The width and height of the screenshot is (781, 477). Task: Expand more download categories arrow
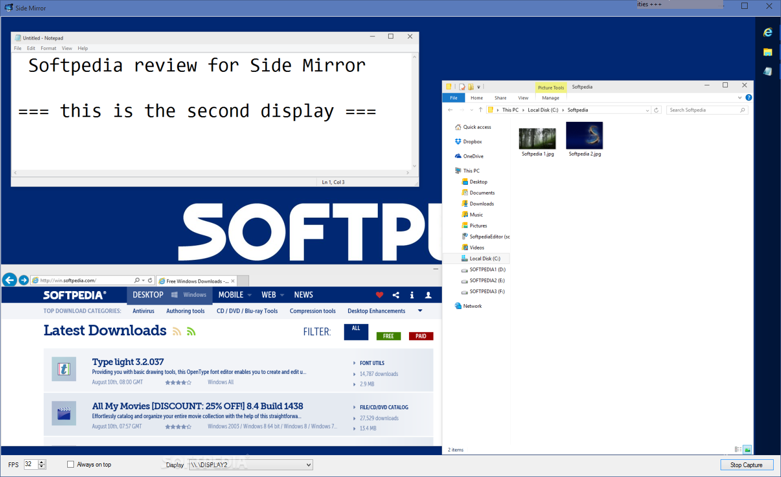coord(420,311)
